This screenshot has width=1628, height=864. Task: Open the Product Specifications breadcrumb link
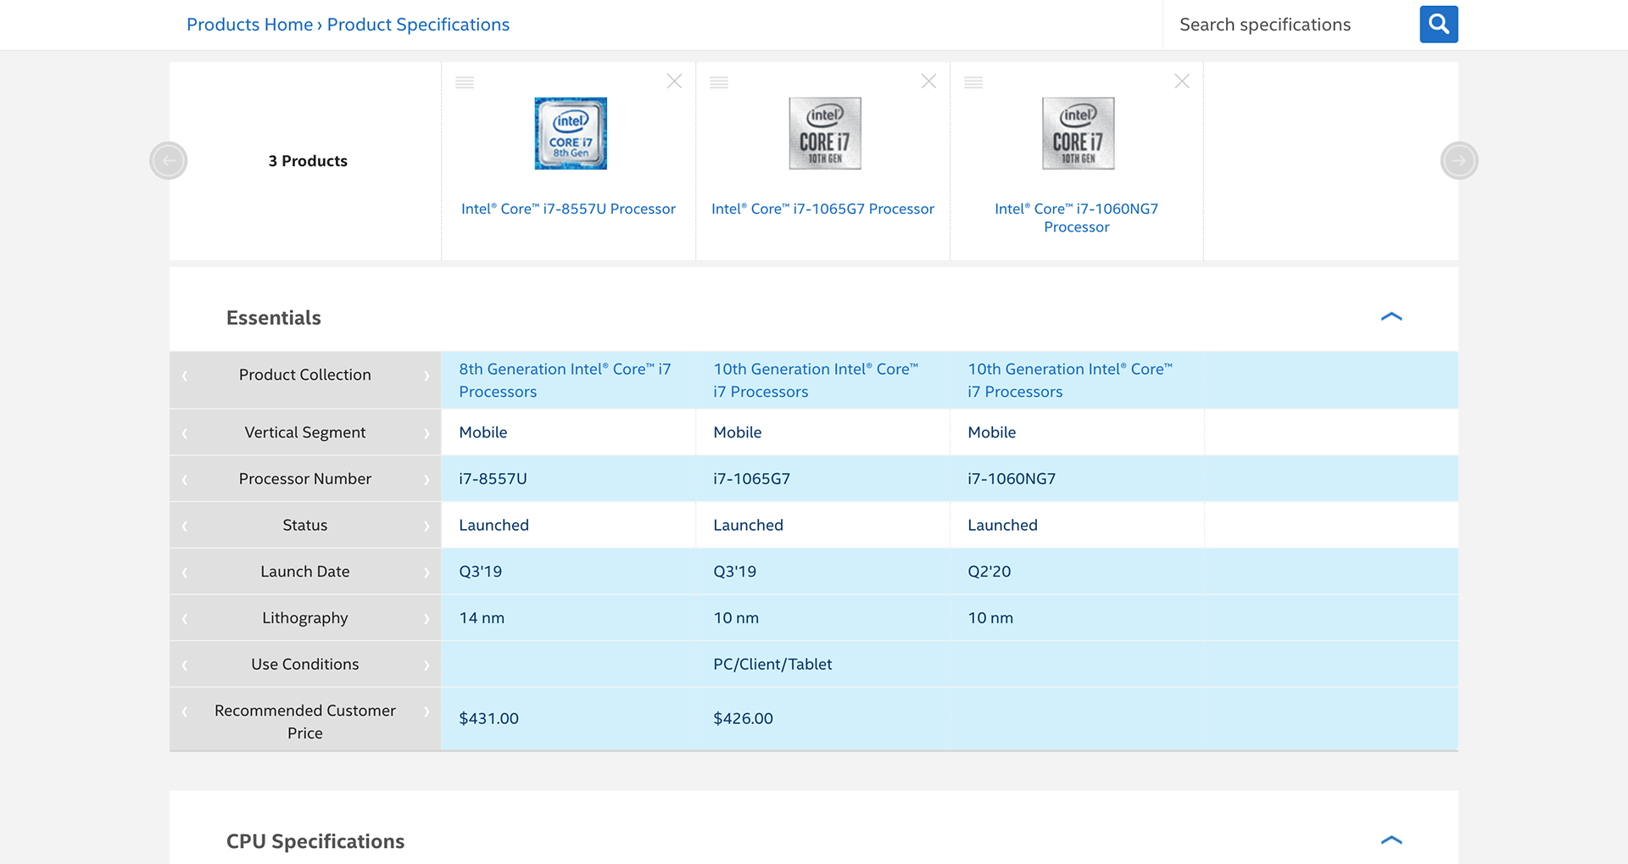click(x=418, y=25)
